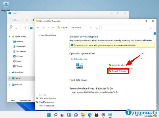Open recent locations chevron in This PC window
This screenshot has width=159, height=118.
point(21,28)
